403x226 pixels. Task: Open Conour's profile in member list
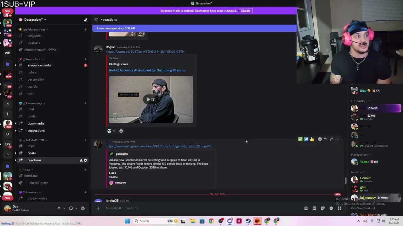point(375,180)
